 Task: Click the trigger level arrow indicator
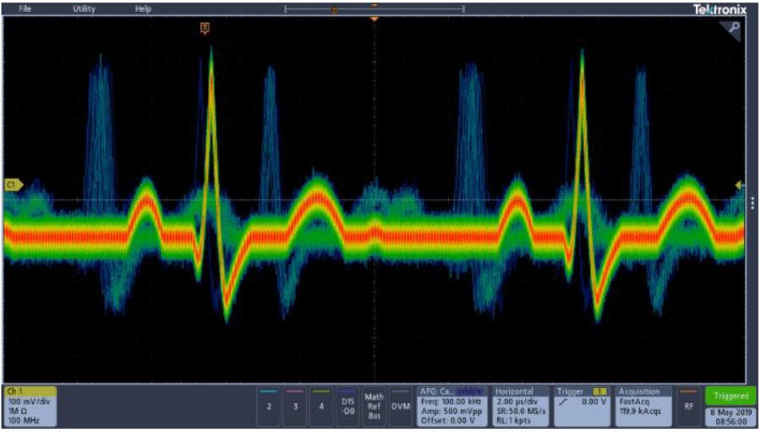[740, 185]
